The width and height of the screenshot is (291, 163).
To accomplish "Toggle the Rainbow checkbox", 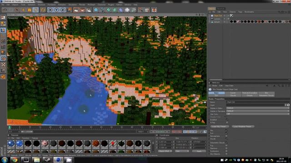I will click(226, 148).
